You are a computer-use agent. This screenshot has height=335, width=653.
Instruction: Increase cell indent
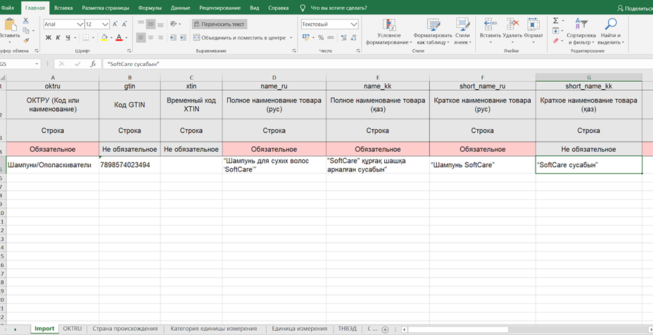[x=182, y=38]
